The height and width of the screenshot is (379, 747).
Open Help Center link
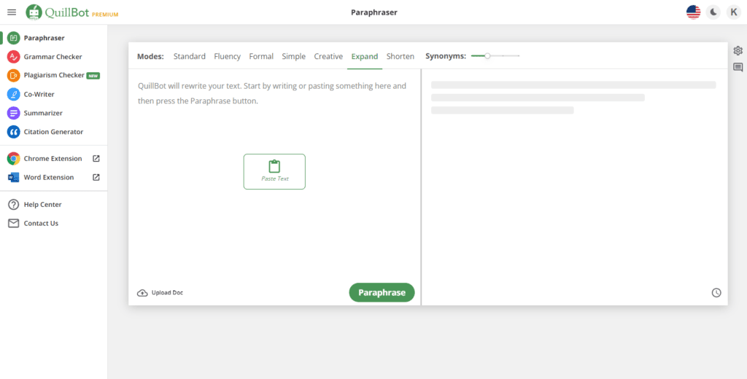pos(42,204)
